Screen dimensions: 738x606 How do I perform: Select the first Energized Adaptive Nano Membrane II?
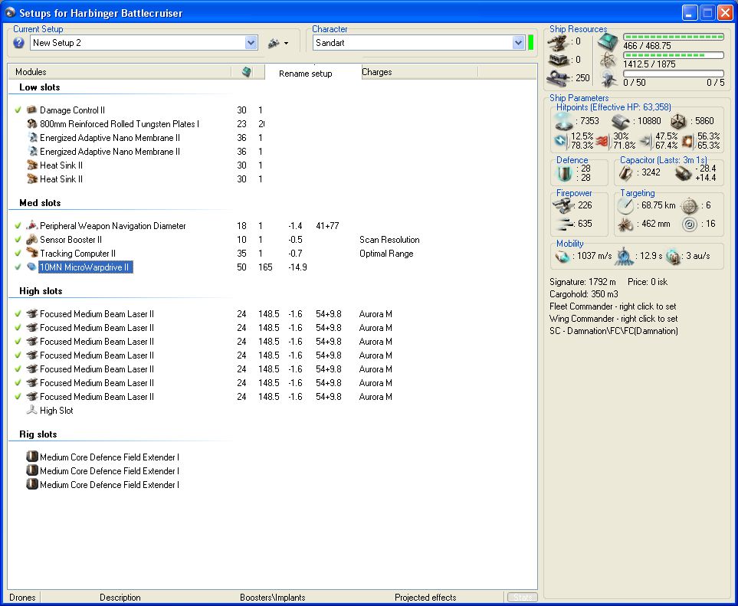[x=110, y=138]
